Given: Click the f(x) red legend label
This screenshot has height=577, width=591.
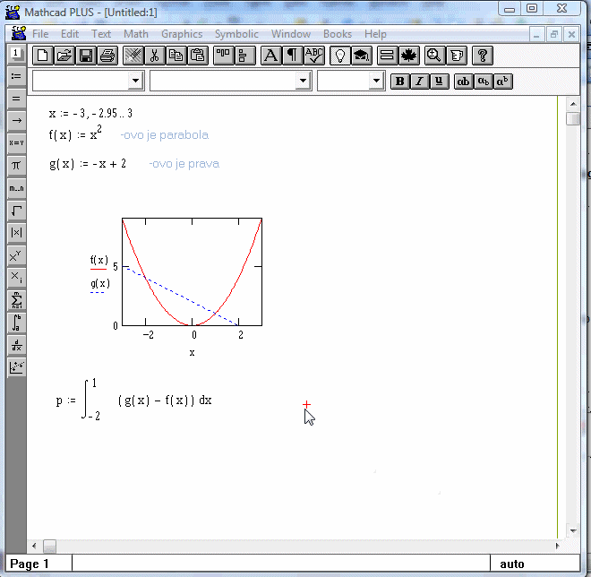Looking at the screenshot, I should (x=98, y=260).
